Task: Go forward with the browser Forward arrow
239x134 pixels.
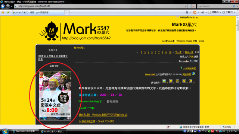Action: 7,6
